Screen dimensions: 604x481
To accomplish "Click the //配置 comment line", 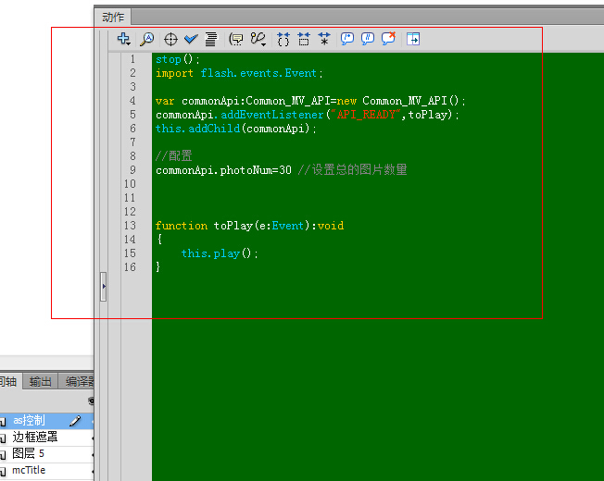I will point(174,156).
